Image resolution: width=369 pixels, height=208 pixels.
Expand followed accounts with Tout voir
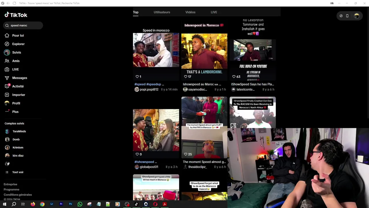18,172
